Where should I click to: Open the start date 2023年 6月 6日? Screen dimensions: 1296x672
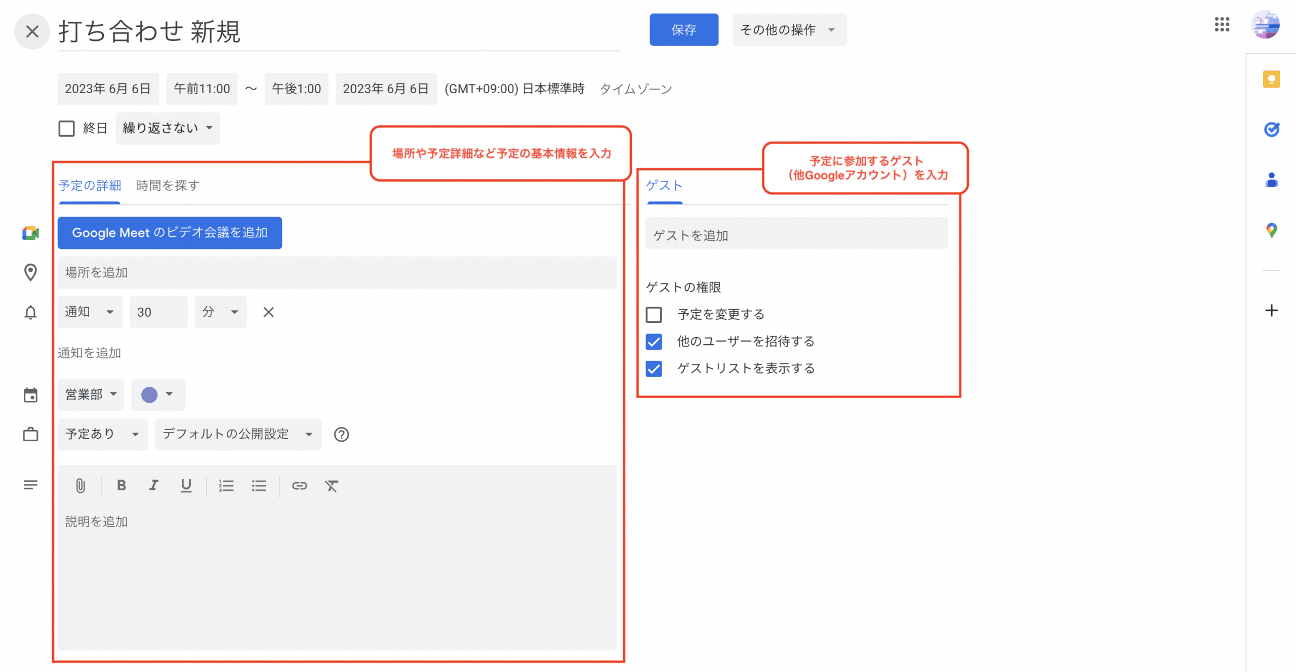(108, 89)
